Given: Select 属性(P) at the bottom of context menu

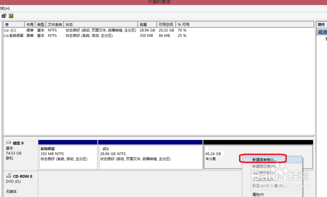Looking at the screenshot, I should click(x=258, y=194).
